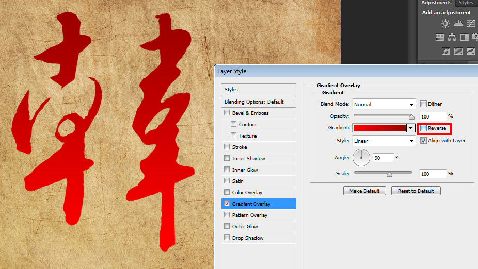Enable the Drop Shadow checkbox
478x269 pixels.
pyautogui.click(x=227, y=238)
